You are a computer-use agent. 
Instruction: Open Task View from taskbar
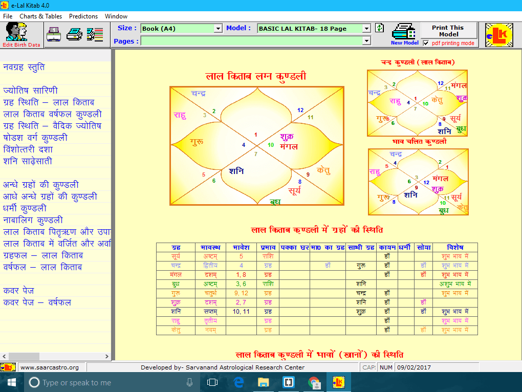[x=212, y=383]
